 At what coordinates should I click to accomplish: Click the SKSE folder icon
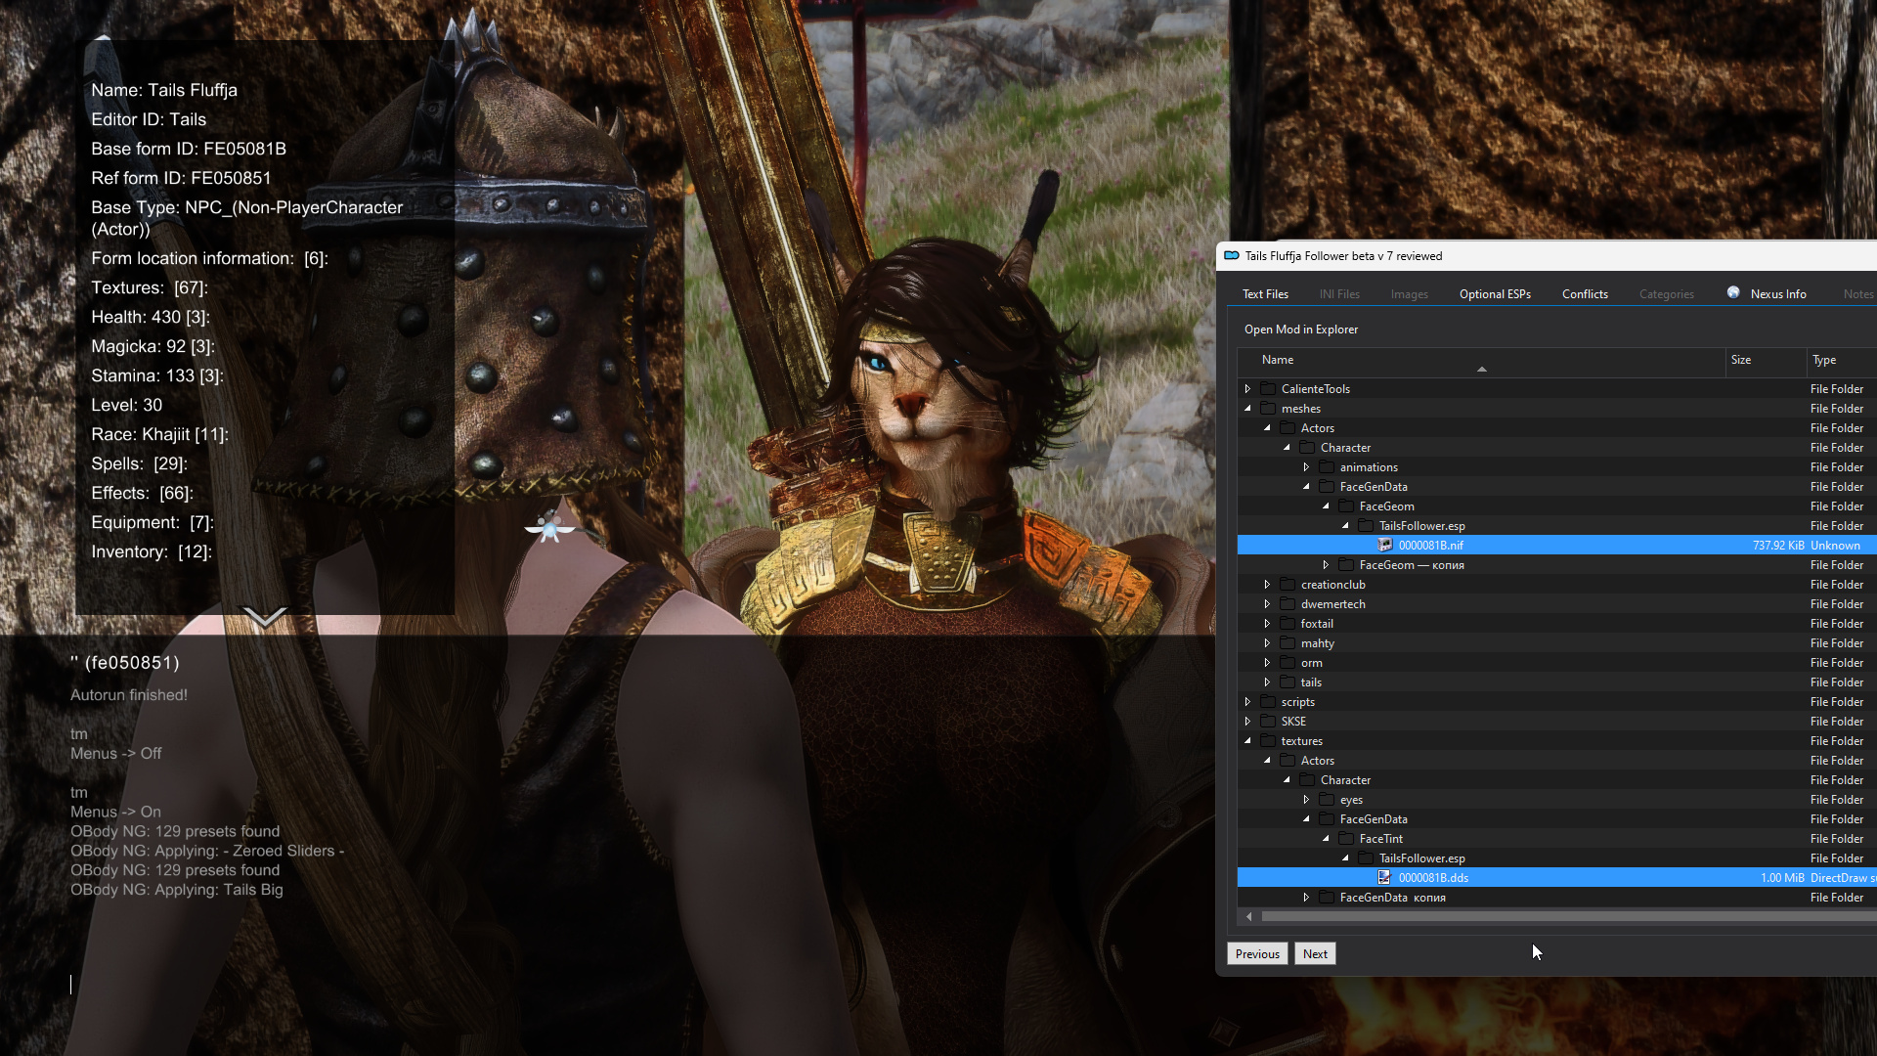point(1268,722)
